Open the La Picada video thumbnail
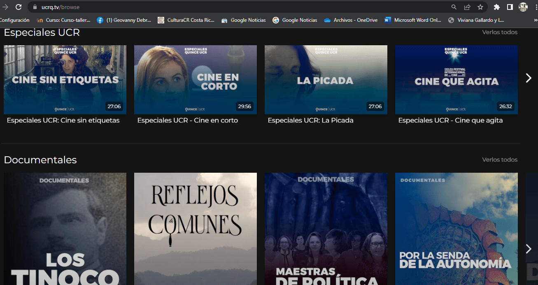This screenshot has width=538, height=285. pos(326,80)
